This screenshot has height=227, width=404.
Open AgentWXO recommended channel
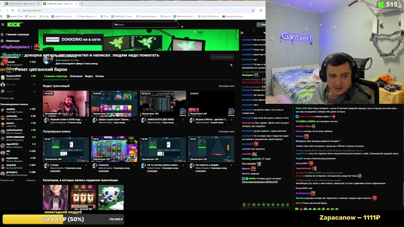pyautogui.click(x=18, y=145)
